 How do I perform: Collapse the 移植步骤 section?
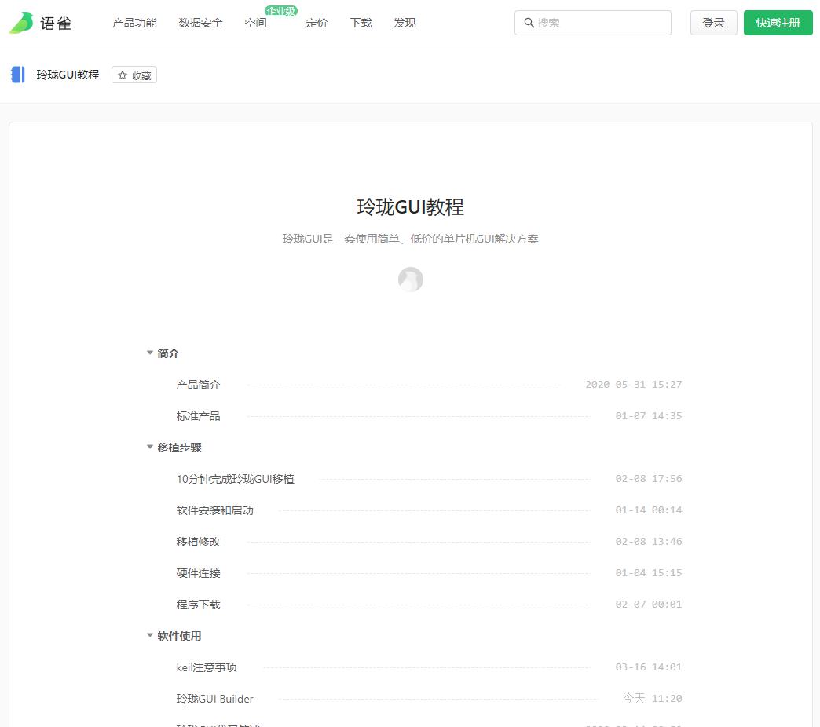[x=149, y=447]
